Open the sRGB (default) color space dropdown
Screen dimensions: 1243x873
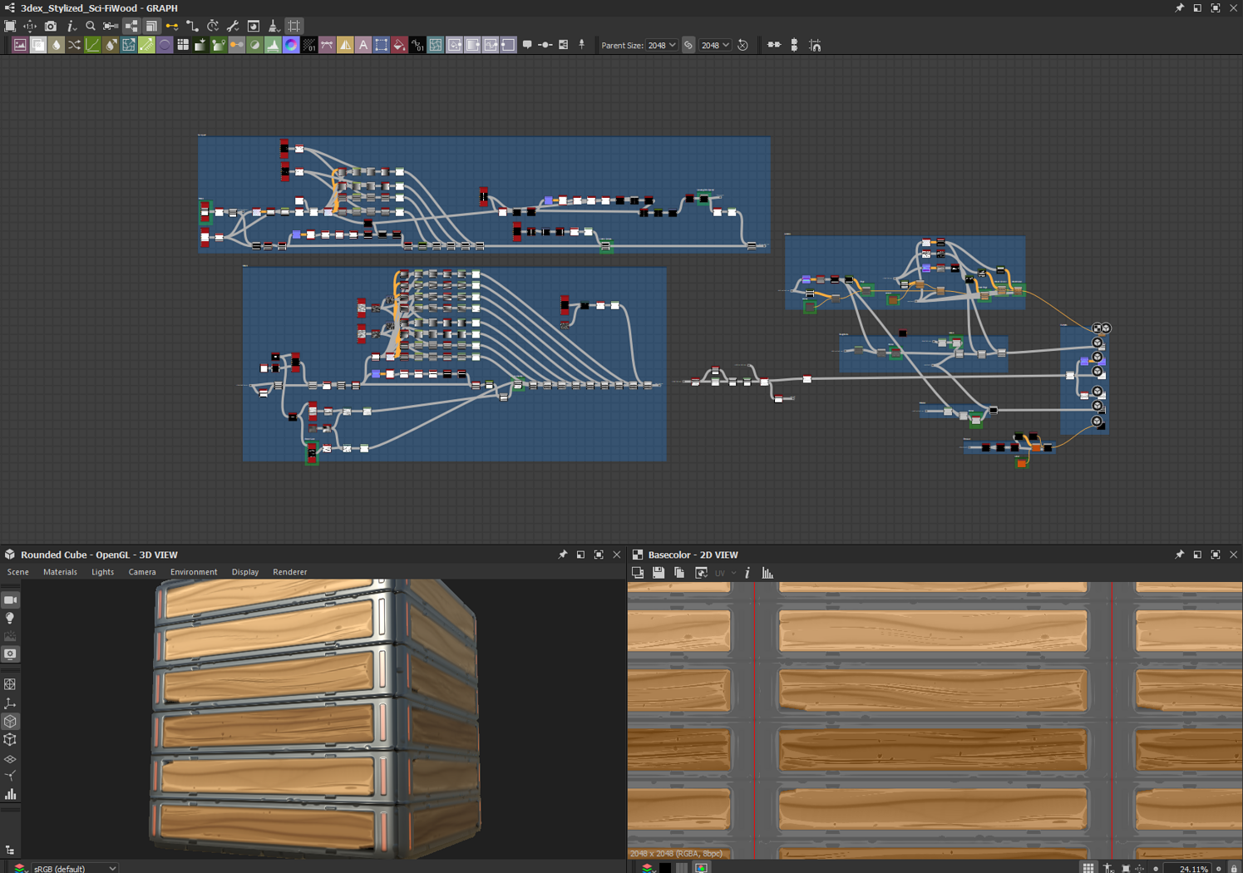tap(75, 868)
